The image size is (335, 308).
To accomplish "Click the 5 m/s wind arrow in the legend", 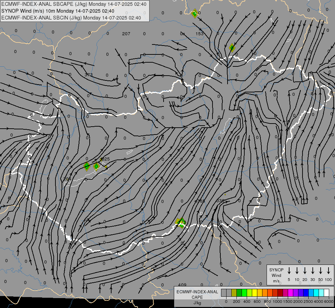I will tap(289, 271).
